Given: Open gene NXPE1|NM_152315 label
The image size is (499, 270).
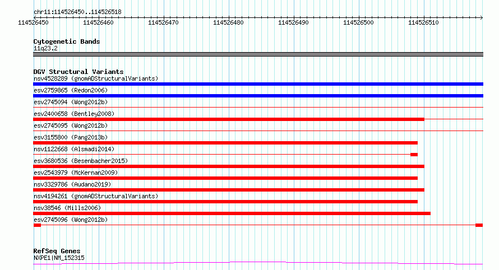Looking at the screenshot, I should pos(59,258).
